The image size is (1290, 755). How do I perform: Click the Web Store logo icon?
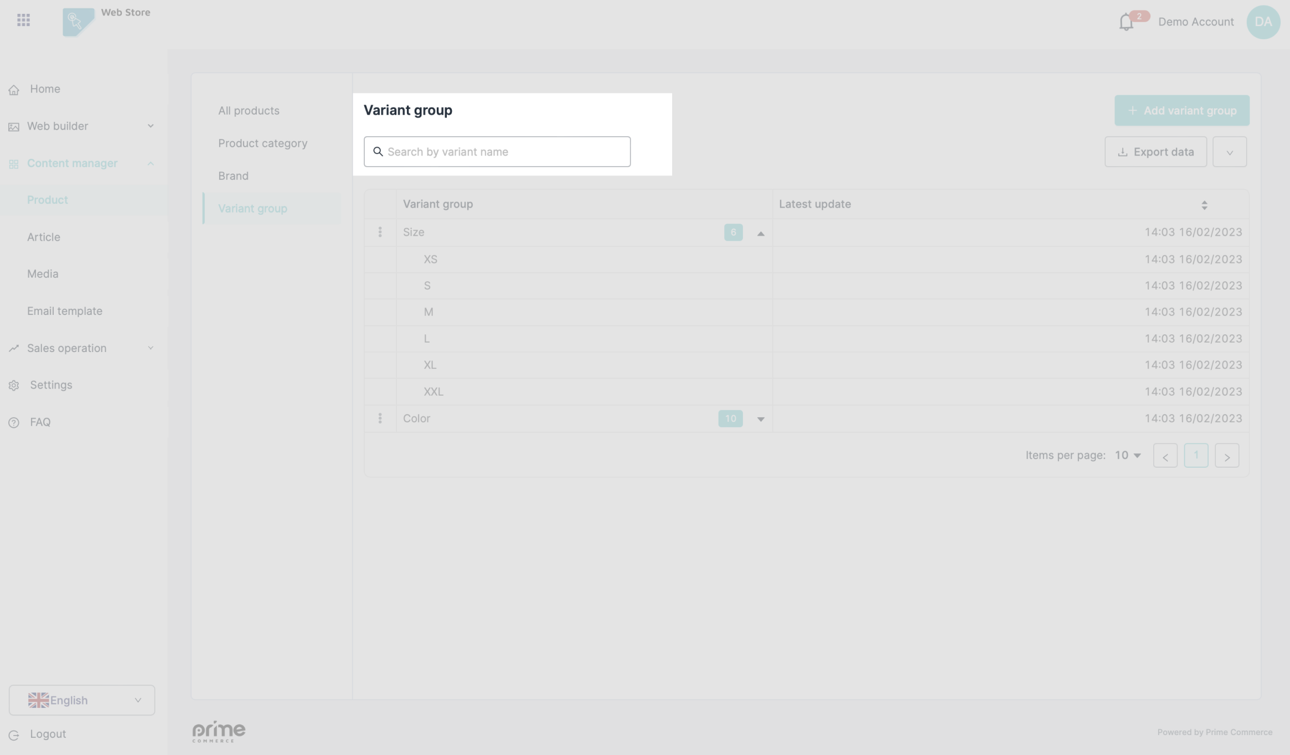[78, 22]
